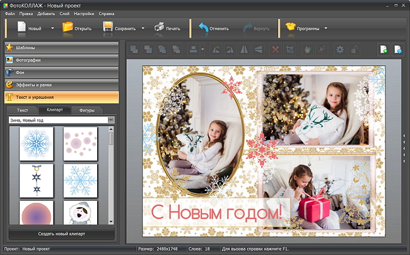Collapse the Текст и украшения section

point(62,97)
